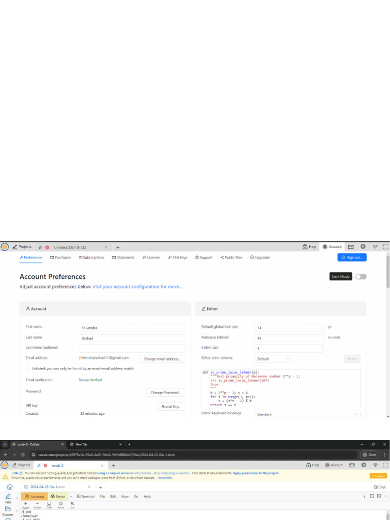Expand the Editor keyboard bindings dropdown
The height and width of the screenshot is (520, 390).
[x=307, y=414]
